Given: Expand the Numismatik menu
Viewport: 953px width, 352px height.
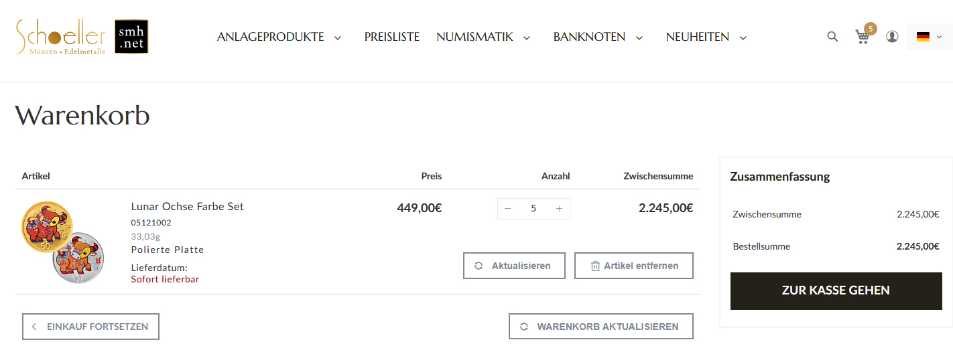Looking at the screenshot, I should click(x=483, y=37).
